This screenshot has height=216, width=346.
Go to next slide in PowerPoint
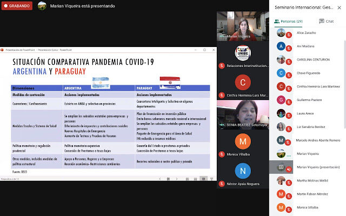click(x=177, y=179)
